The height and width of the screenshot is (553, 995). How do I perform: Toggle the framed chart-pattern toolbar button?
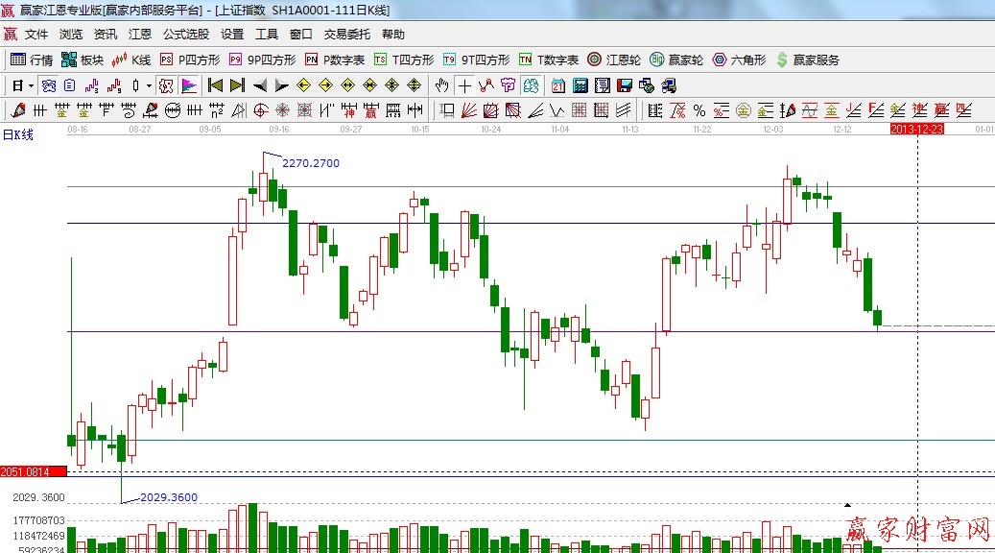coord(167,85)
